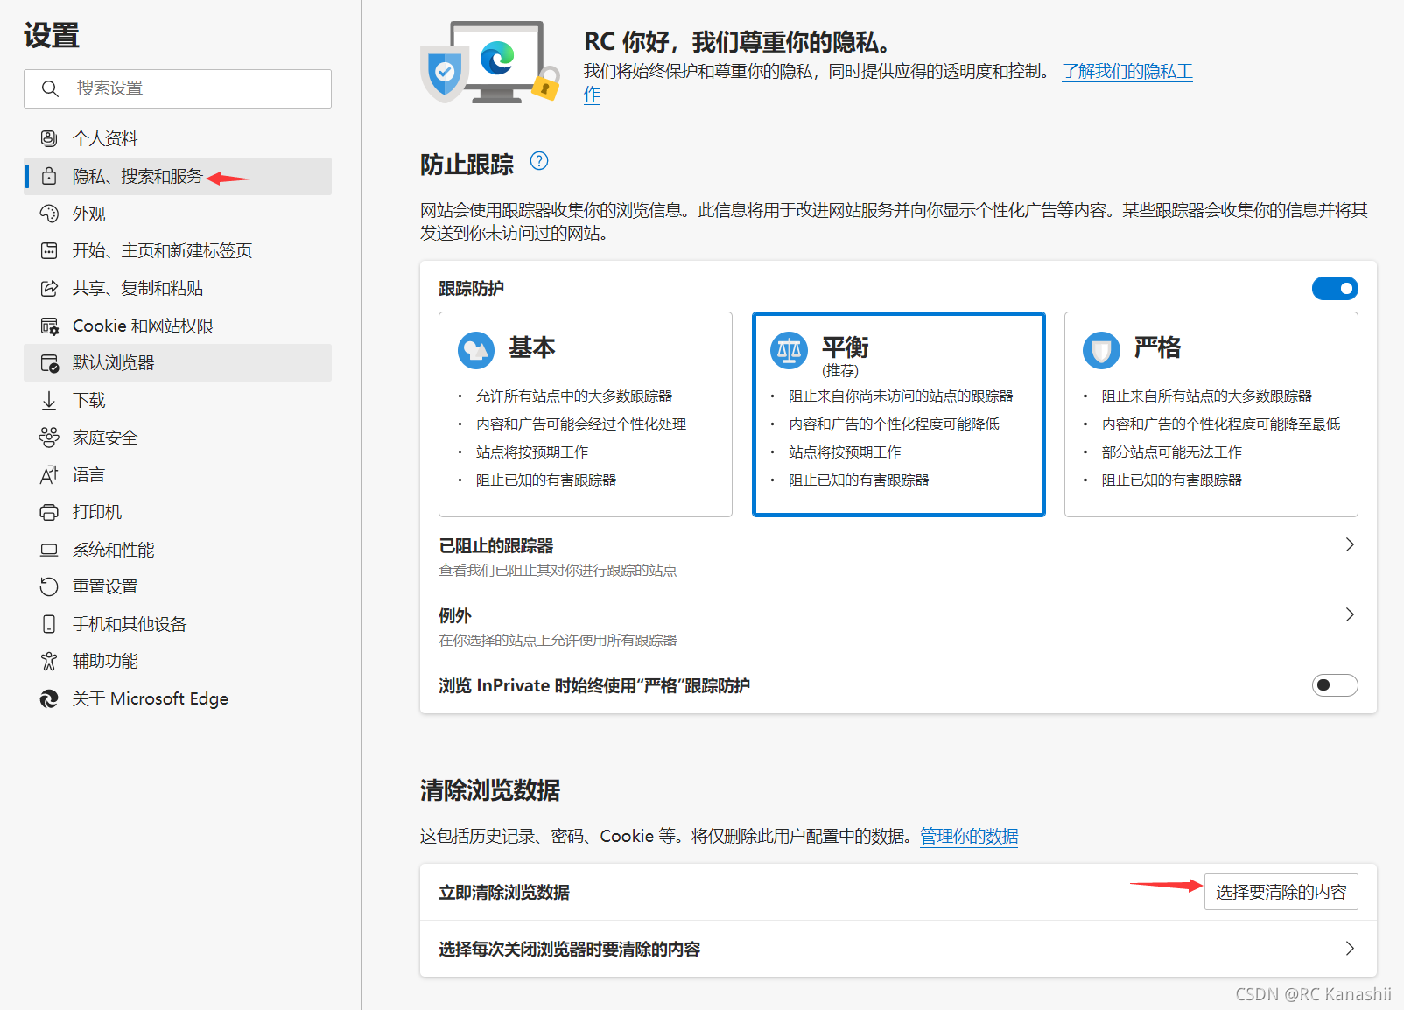
Task: Open 隐私、搜索和服务 settings page
Action: pyautogui.click(x=178, y=176)
